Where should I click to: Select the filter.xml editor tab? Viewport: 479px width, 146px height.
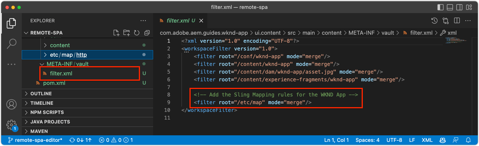[178, 20]
